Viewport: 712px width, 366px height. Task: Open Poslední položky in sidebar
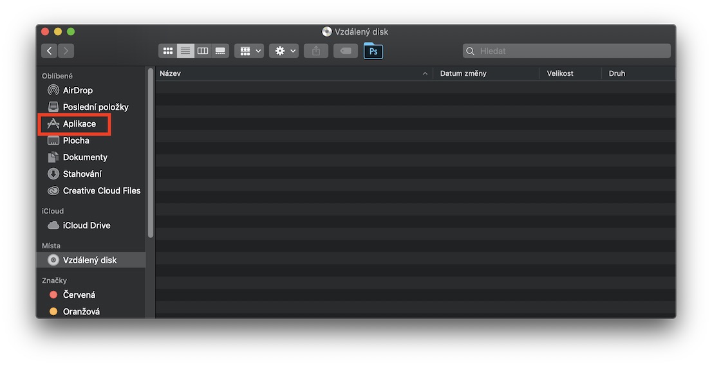click(x=91, y=107)
